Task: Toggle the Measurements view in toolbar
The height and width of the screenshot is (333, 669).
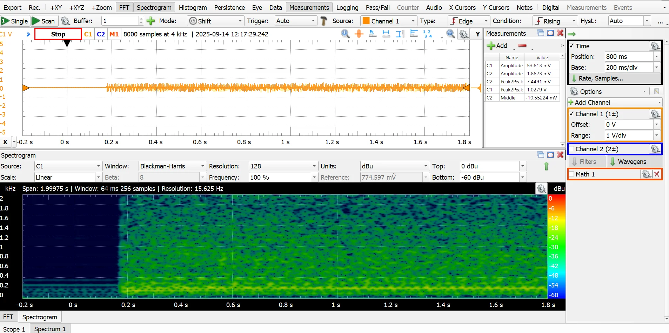Action: coord(309,7)
